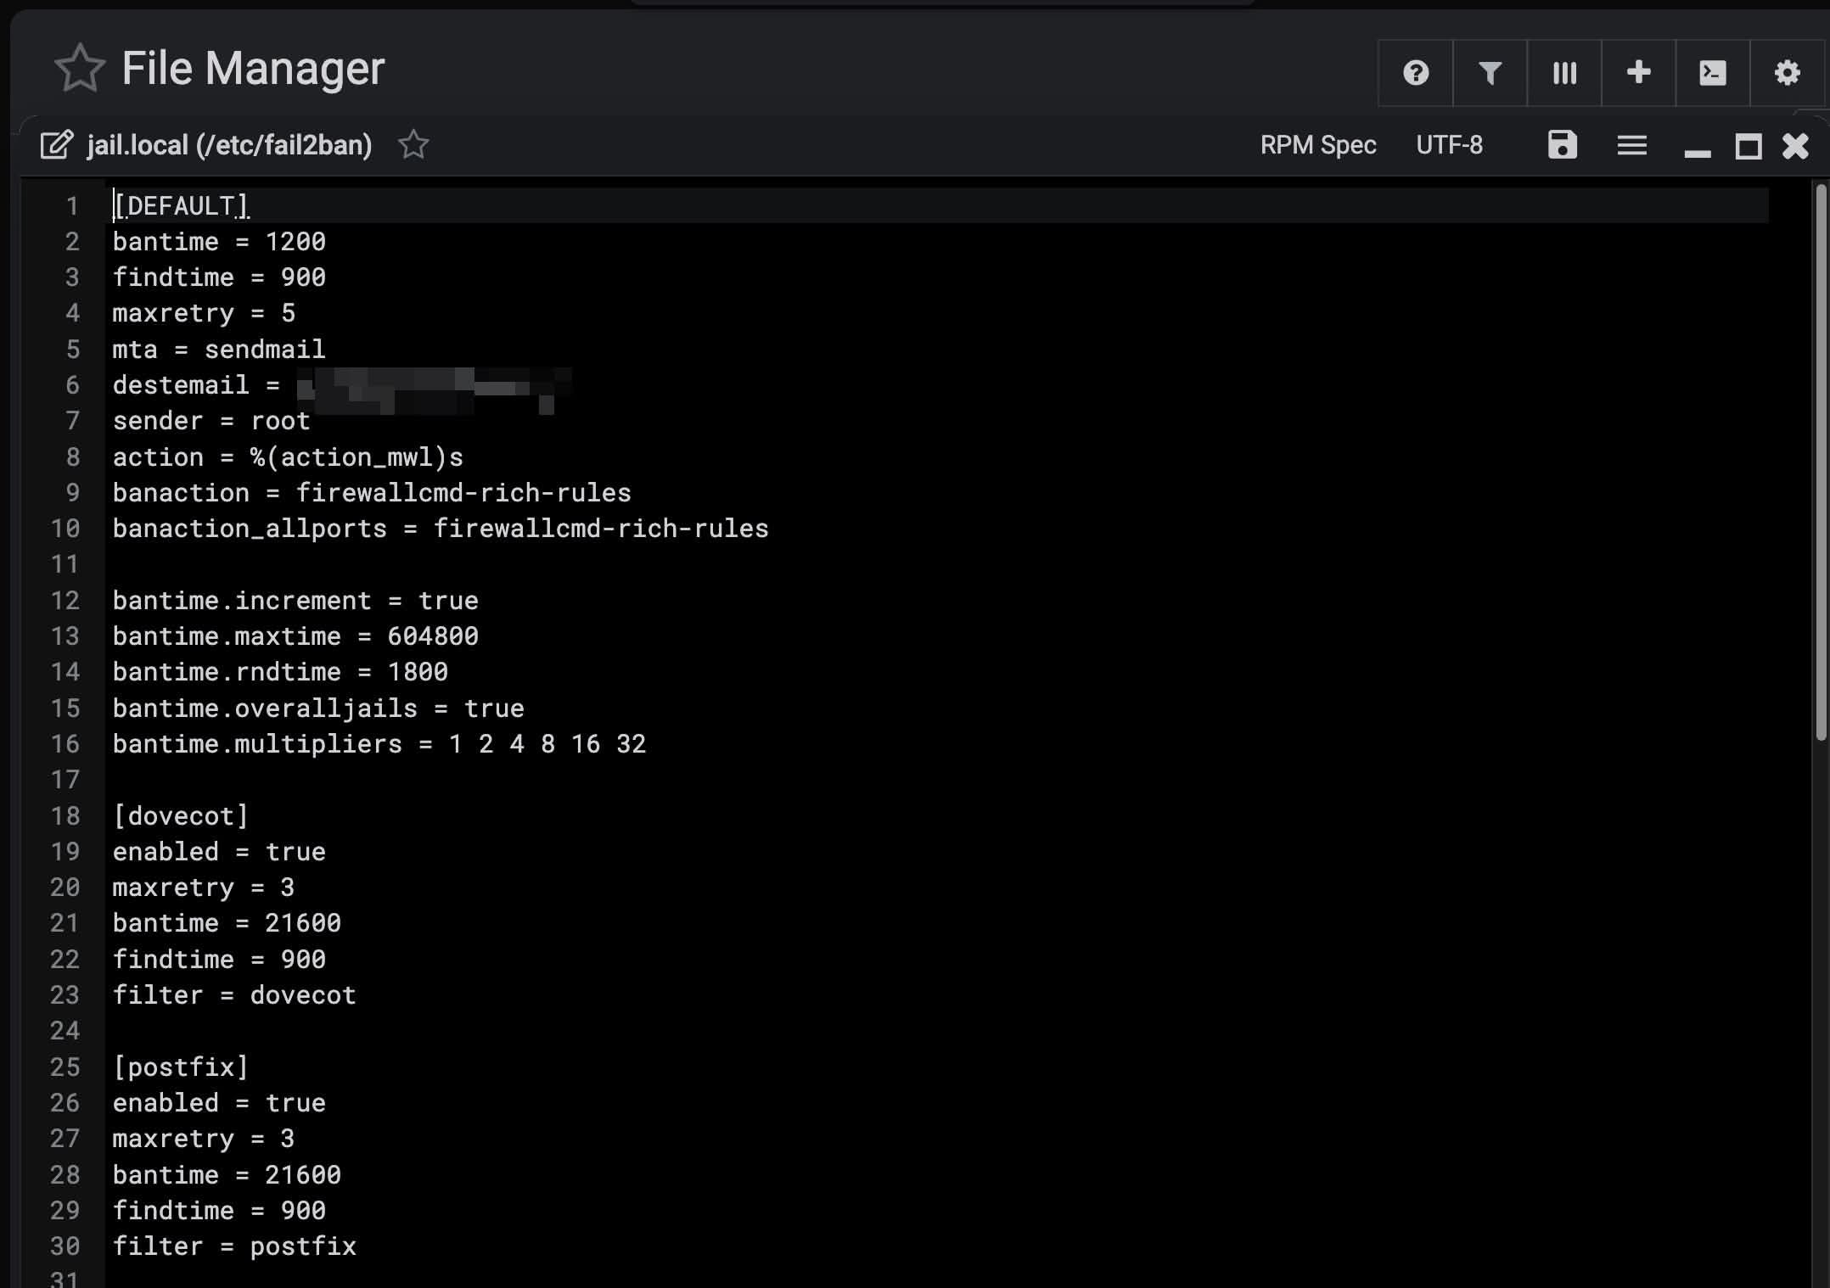Click the plus icon to create new

coord(1638,73)
